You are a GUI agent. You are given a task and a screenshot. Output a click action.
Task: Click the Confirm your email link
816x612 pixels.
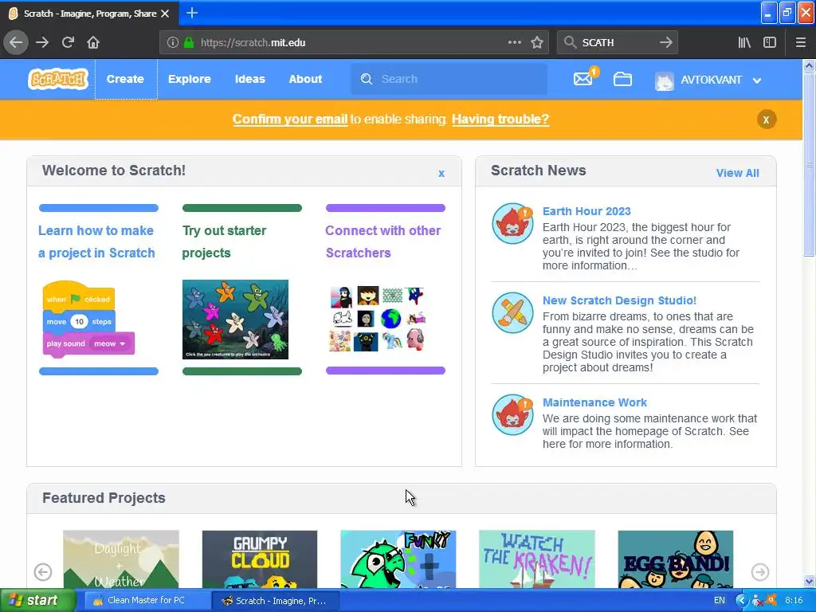pos(290,120)
